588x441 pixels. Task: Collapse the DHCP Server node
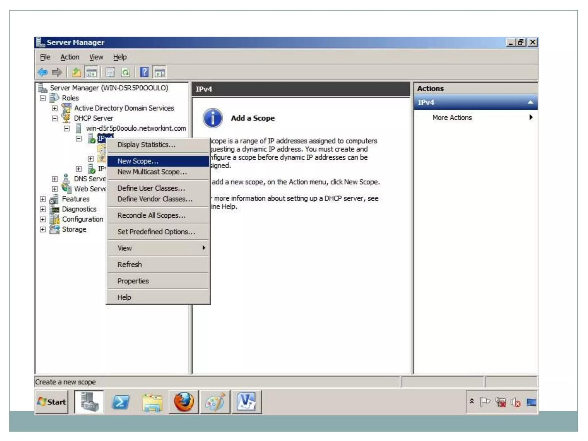point(55,118)
